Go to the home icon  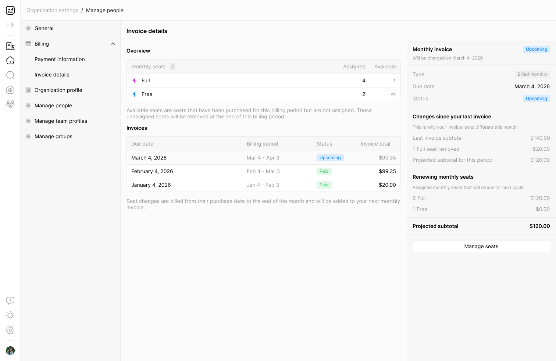tap(10, 60)
